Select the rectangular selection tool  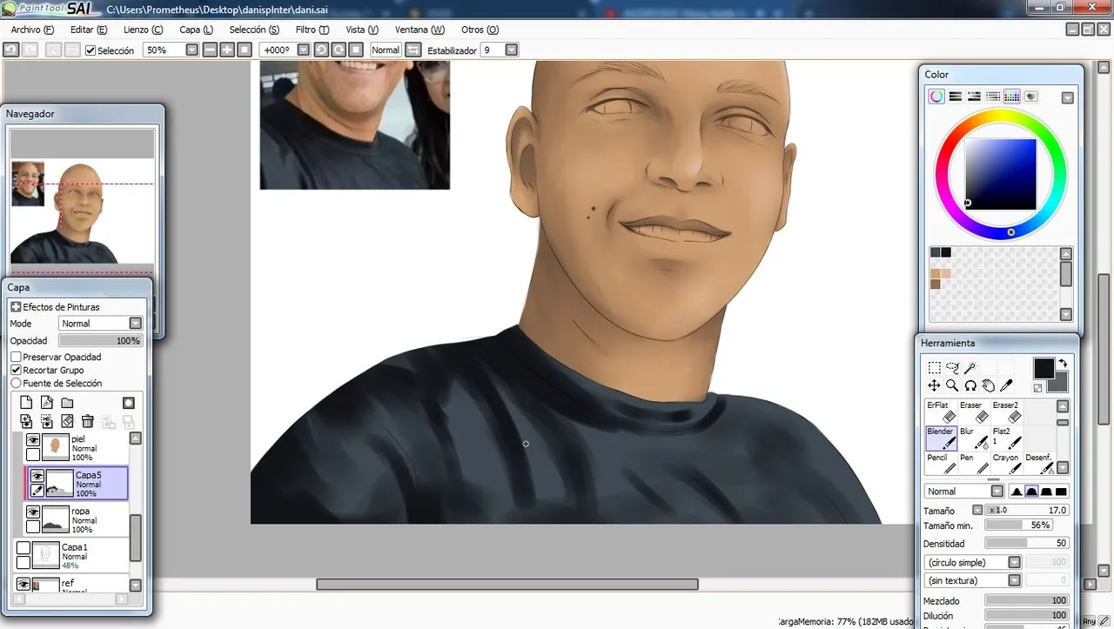click(x=934, y=368)
